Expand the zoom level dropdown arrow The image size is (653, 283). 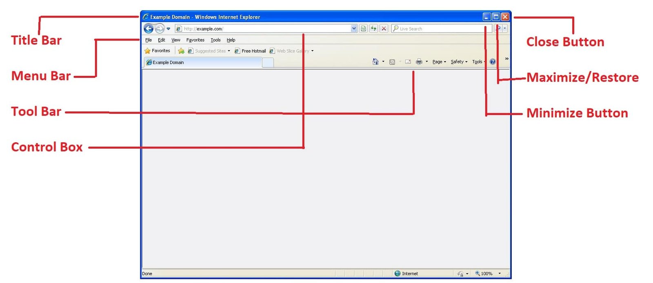500,274
